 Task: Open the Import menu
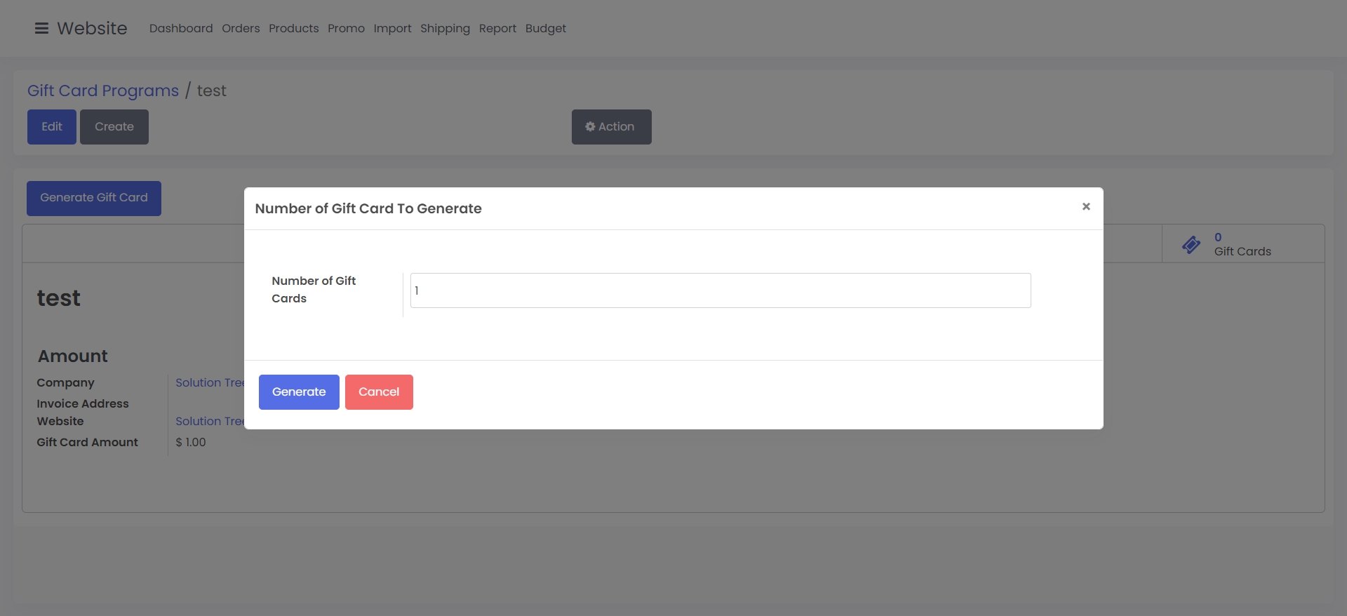point(392,29)
